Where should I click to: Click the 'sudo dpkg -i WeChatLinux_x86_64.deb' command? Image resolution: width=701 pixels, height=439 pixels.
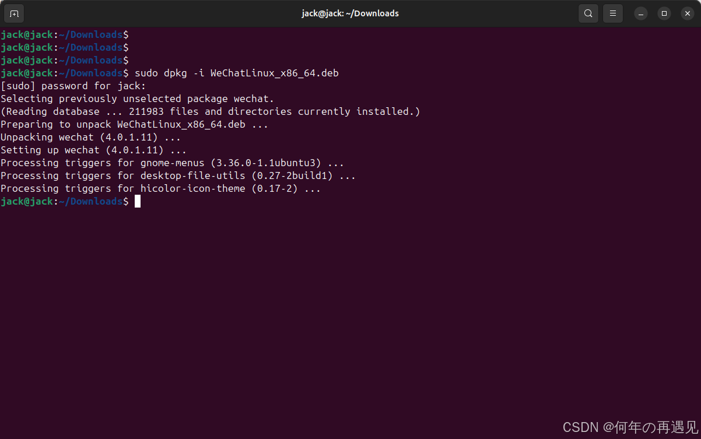[x=237, y=73]
